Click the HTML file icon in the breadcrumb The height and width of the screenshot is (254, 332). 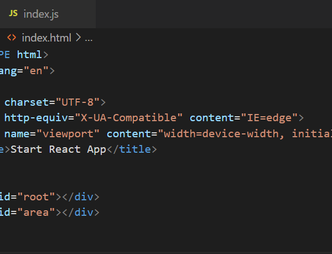[x=11, y=38]
